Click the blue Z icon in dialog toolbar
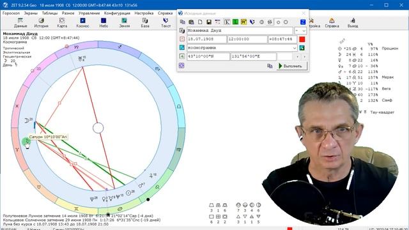This screenshot has width=409, height=230. [303, 22]
